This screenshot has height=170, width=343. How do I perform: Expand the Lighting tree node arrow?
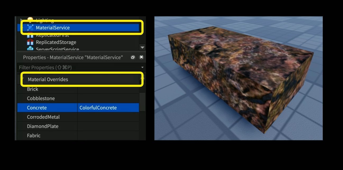click(x=22, y=20)
